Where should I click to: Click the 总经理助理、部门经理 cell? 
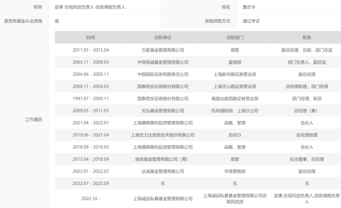point(307,86)
